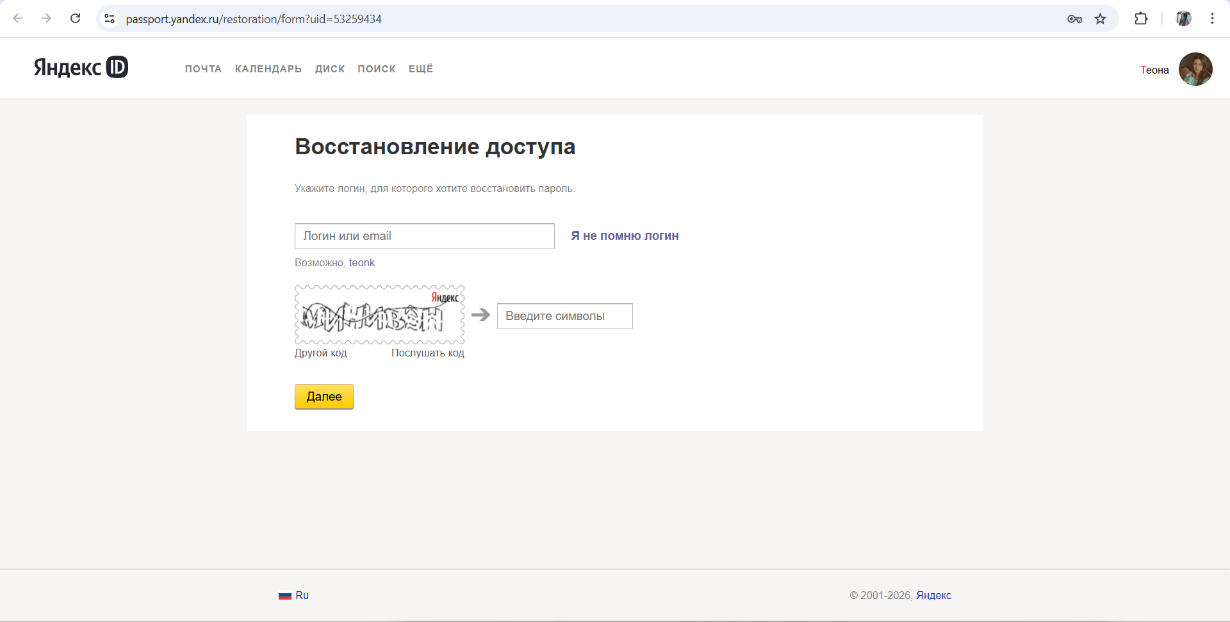Open the КАЛЕНДАРЬ section
The image size is (1230, 622).
coord(268,68)
